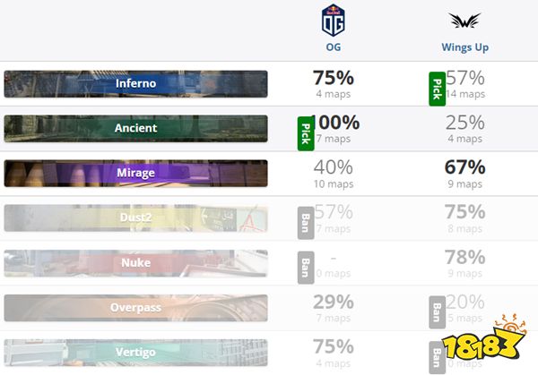The width and height of the screenshot is (538, 375).
Task: Select the faded Vertigo map banner
Action: 136,353
